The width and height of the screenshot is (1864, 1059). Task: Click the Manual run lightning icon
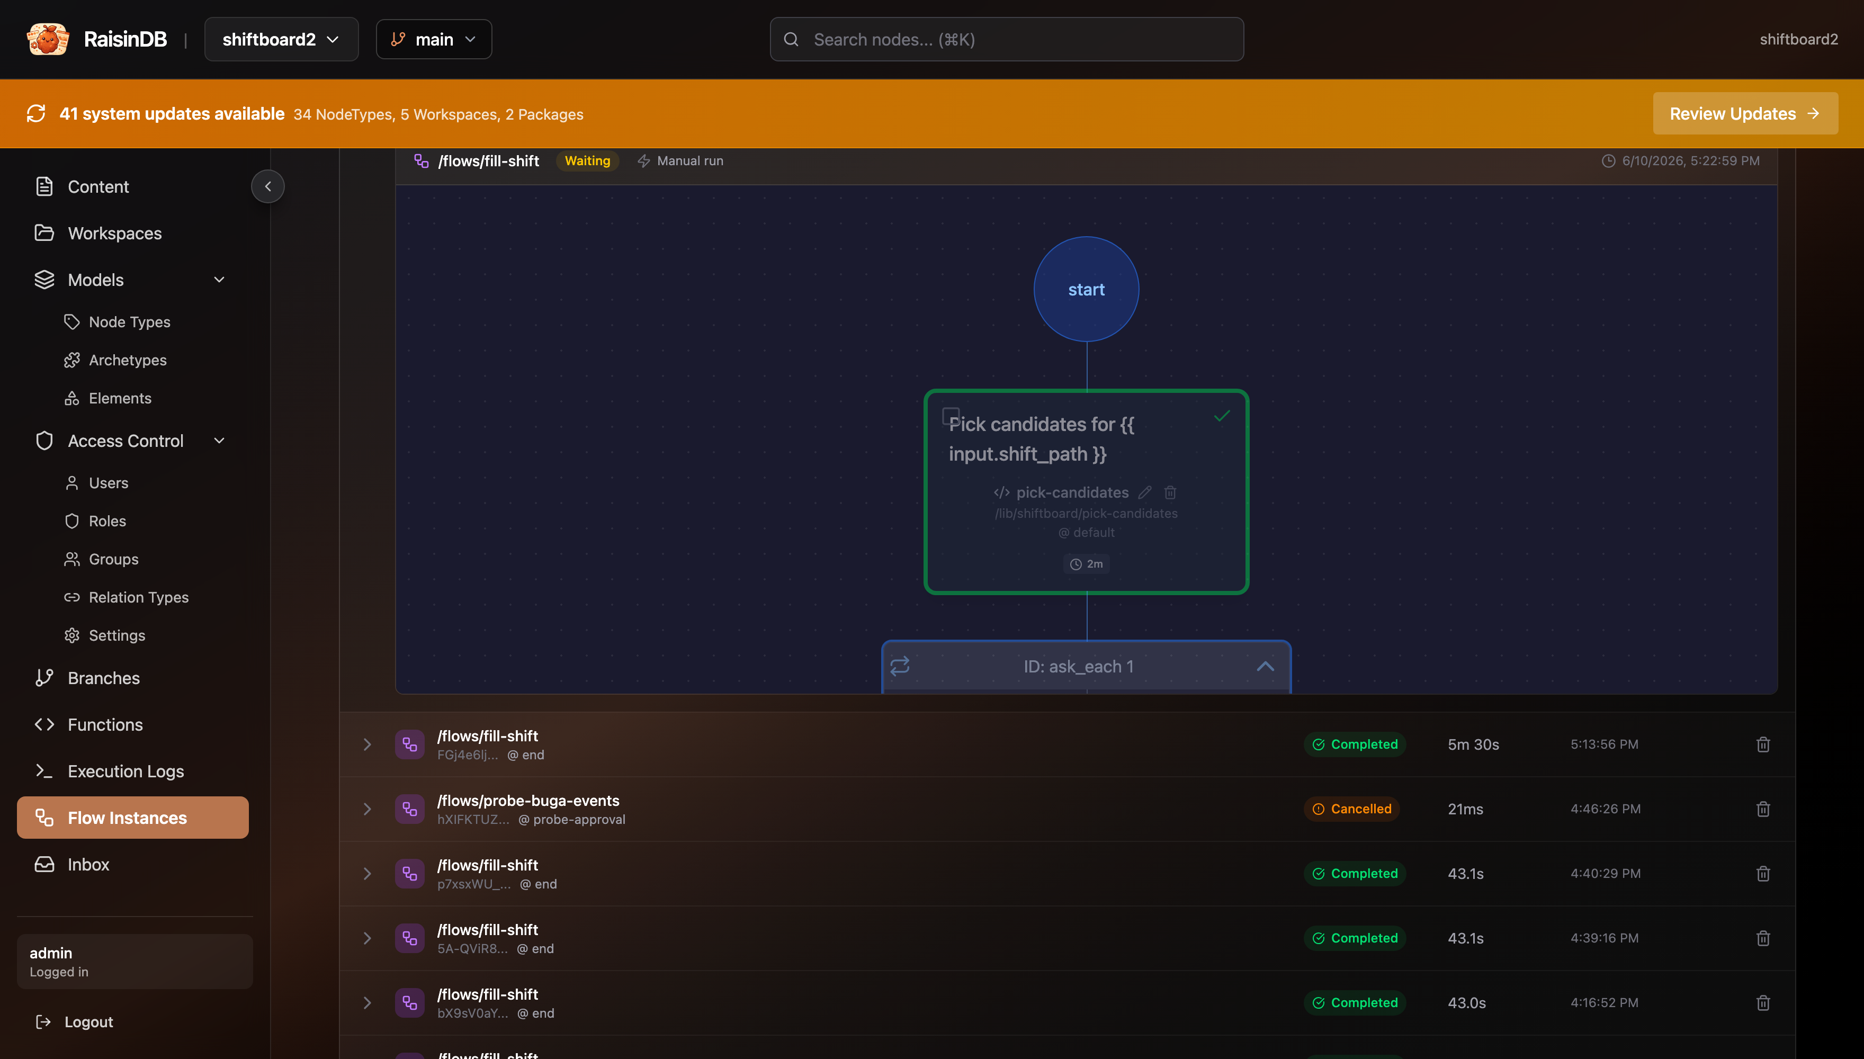click(643, 161)
